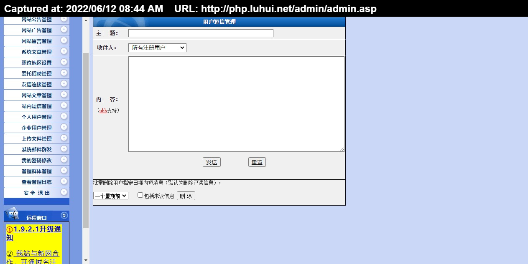Screen dimensions: 528x264
Task: Click inside the 内容 message textarea
Action: [x=236, y=104]
